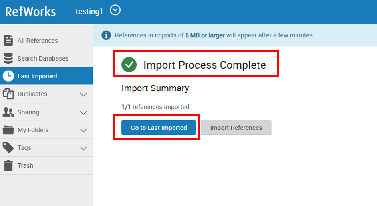Click the All References document icon
Image resolution: width=377 pixels, height=206 pixels.
pos(8,40)
